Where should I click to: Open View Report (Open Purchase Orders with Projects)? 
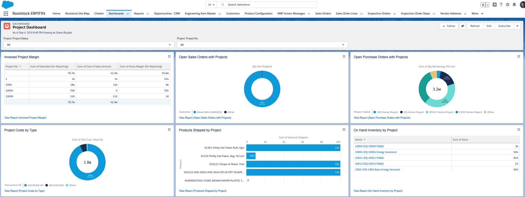click(x=382, y=118)
